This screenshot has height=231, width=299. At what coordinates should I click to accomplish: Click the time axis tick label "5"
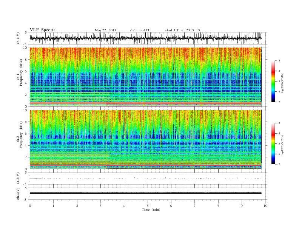[x=148, y=206]
